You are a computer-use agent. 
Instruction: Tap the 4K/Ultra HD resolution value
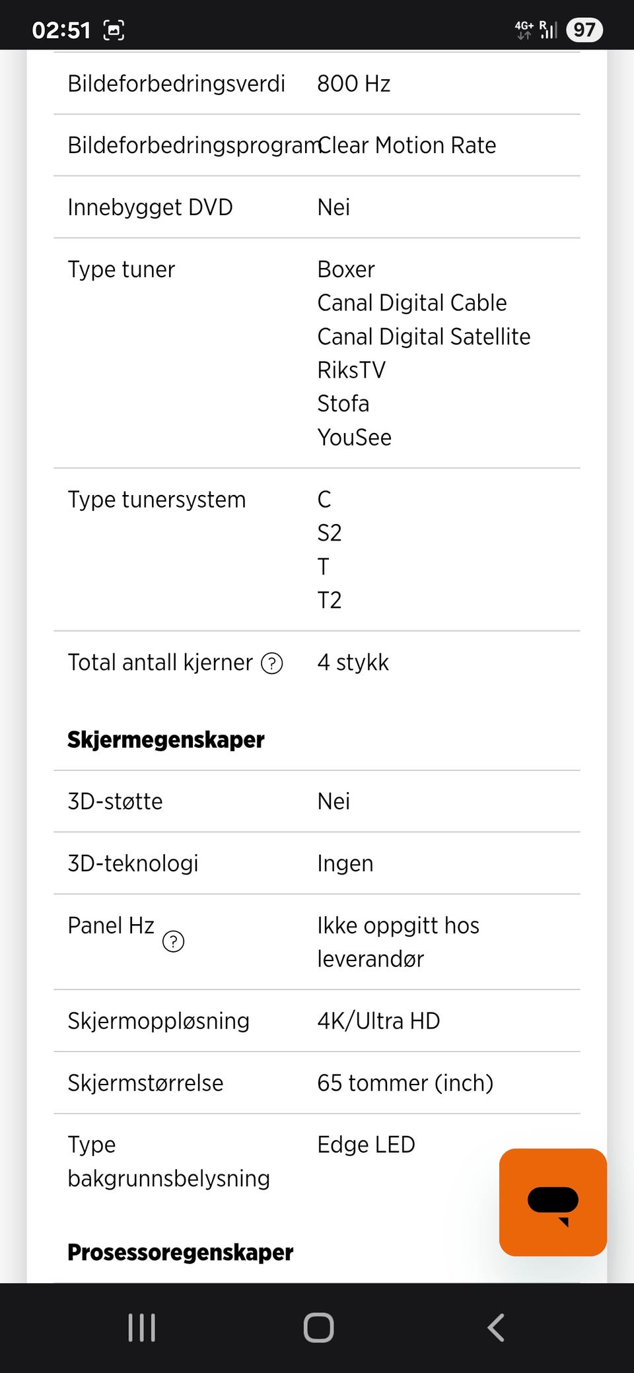point(378,1021)
